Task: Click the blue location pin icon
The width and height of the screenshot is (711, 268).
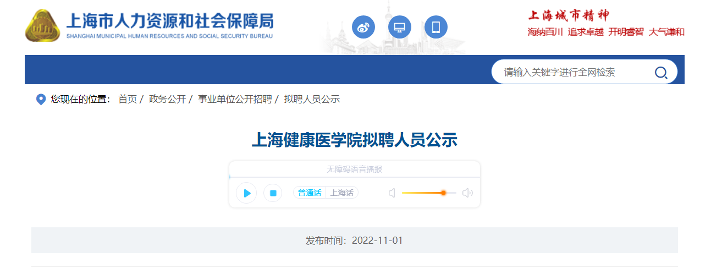Action: point(41,100)
